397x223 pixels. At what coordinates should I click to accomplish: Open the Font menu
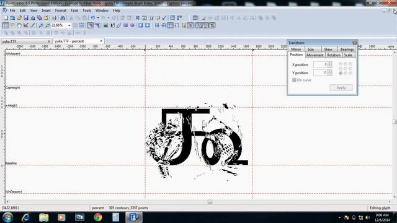tap(74, 11)
